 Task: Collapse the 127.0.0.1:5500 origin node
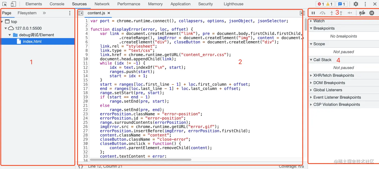tap(6, 28)
